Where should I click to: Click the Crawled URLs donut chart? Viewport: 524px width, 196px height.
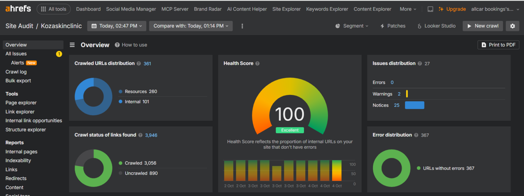coord(93,96)
